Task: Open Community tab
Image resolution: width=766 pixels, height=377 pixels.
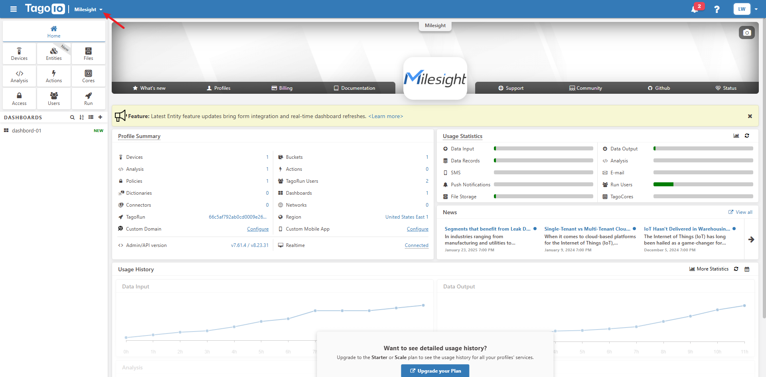Action: click(x=586, y=88)
